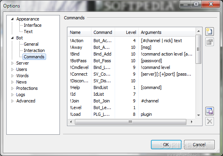Click the save table icon
223x156 pixels.
(x=210, y=111)
